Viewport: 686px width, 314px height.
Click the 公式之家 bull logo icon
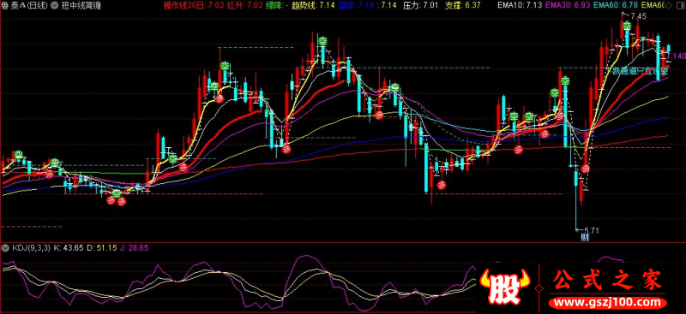506,287
